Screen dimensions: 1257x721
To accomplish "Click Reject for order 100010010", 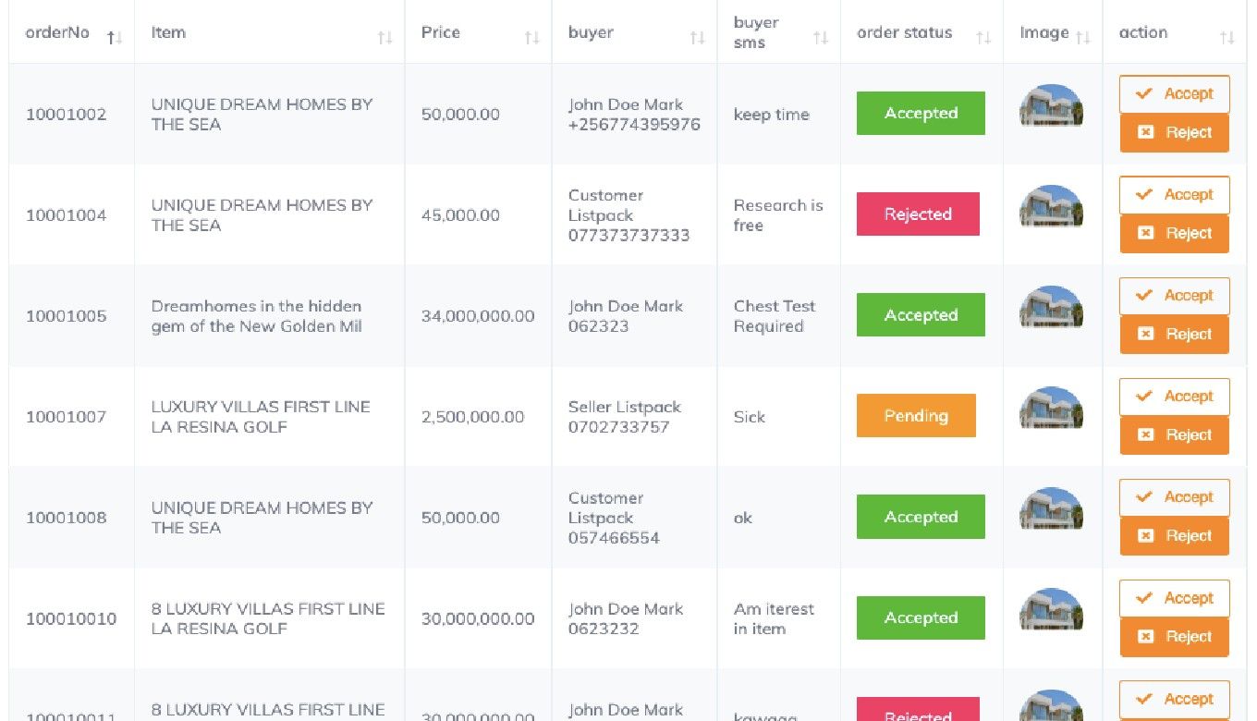I will pyautogui.click(x=1174, y=637).
